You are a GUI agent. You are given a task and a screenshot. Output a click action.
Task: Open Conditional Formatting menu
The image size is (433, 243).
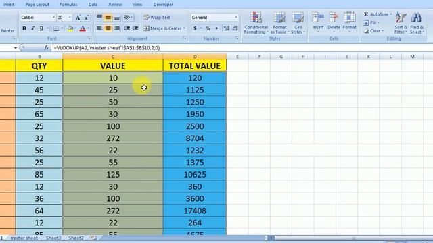256,23
